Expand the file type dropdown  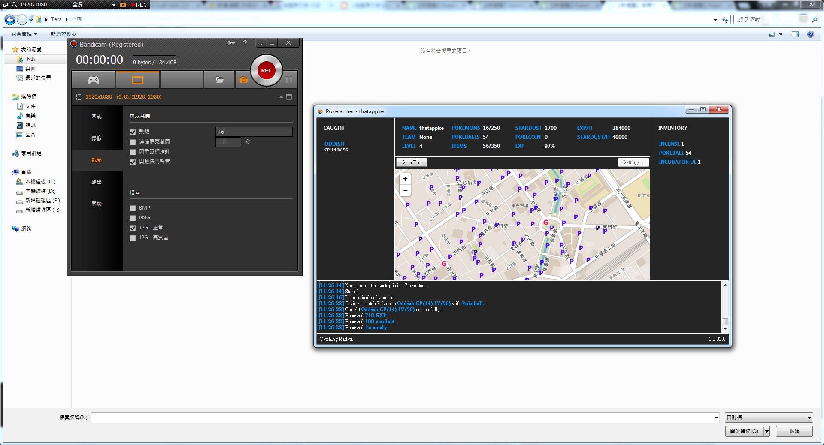pos(768,418)
